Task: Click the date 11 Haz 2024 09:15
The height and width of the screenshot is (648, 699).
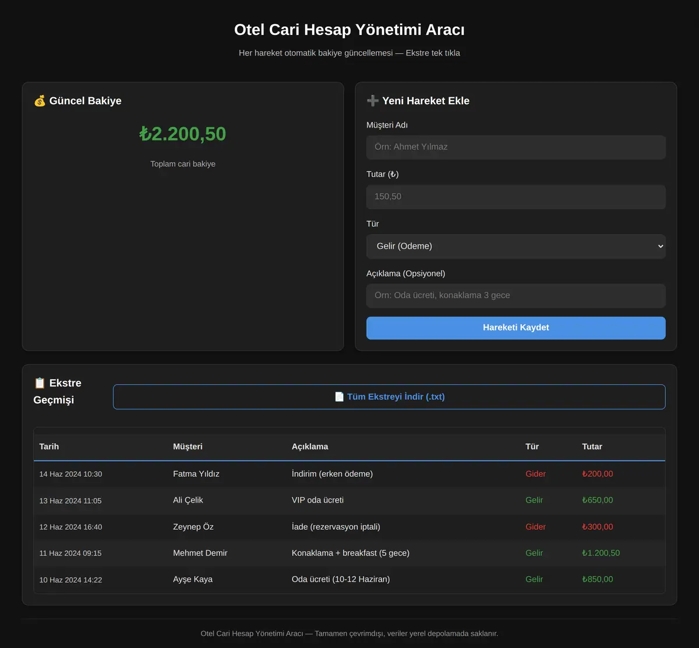Action: click(70, 554)
